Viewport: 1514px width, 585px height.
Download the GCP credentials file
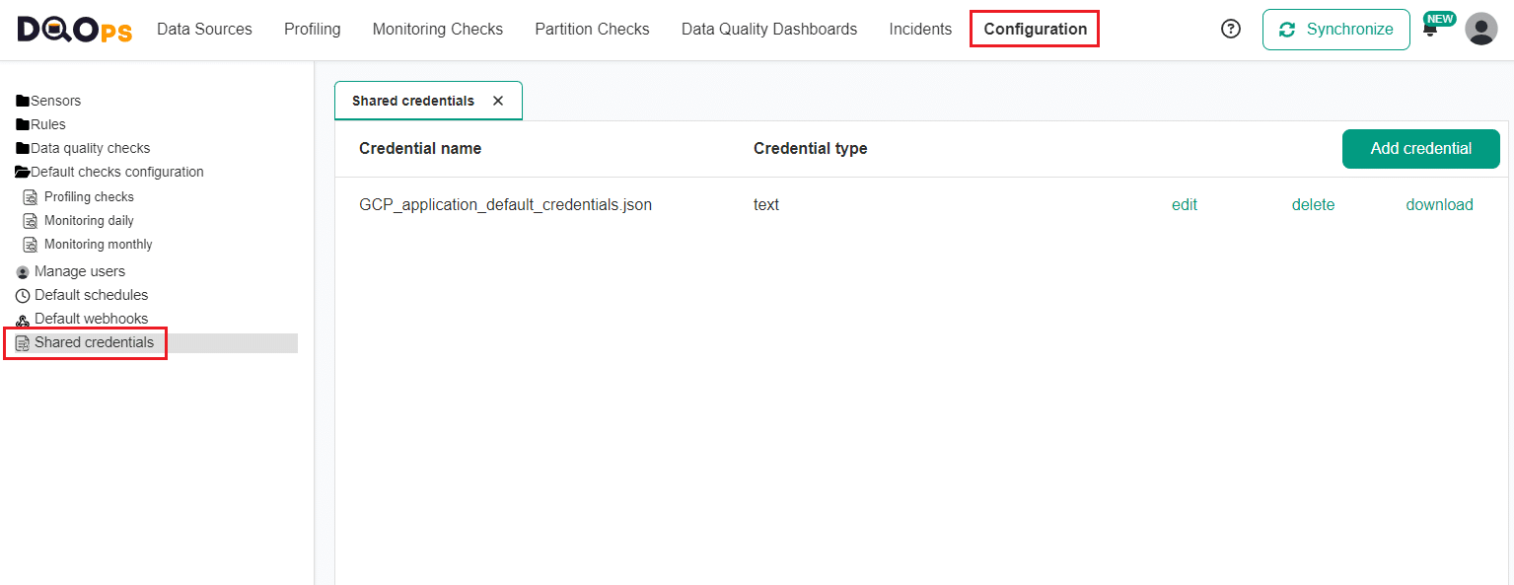click(x=1440, y=205)
